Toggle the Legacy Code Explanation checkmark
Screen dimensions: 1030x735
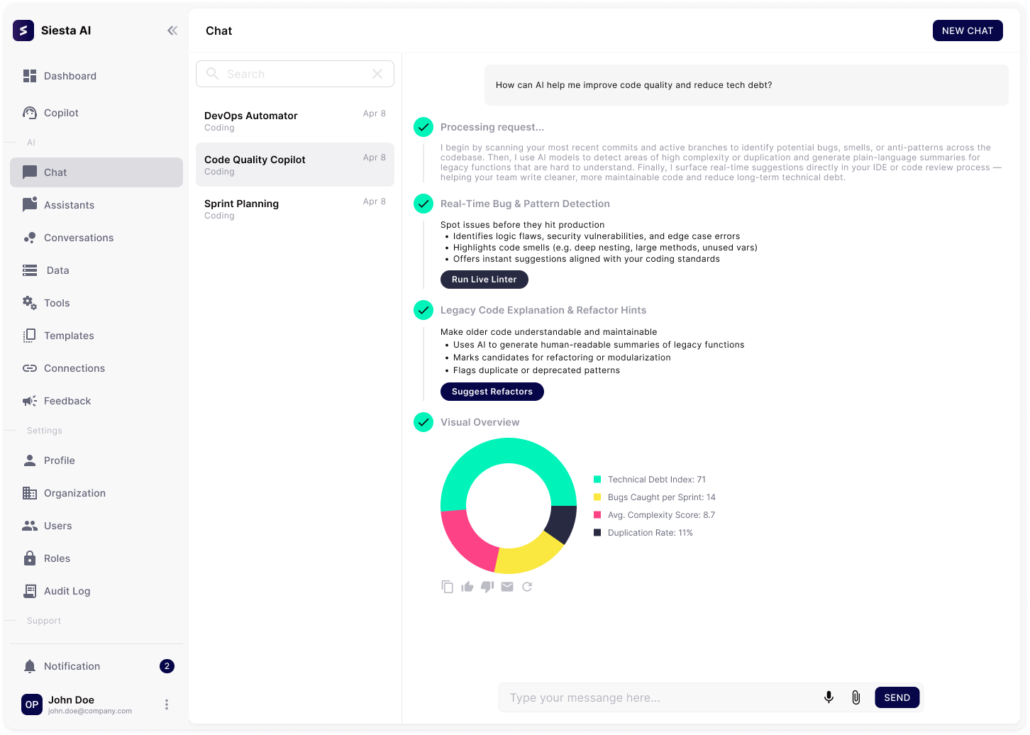tap(423, 310)
